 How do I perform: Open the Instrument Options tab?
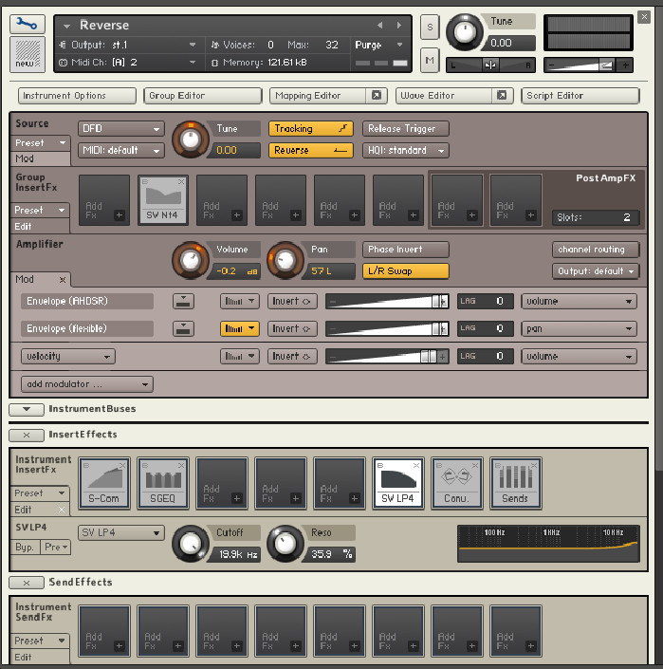click(77, 96)
